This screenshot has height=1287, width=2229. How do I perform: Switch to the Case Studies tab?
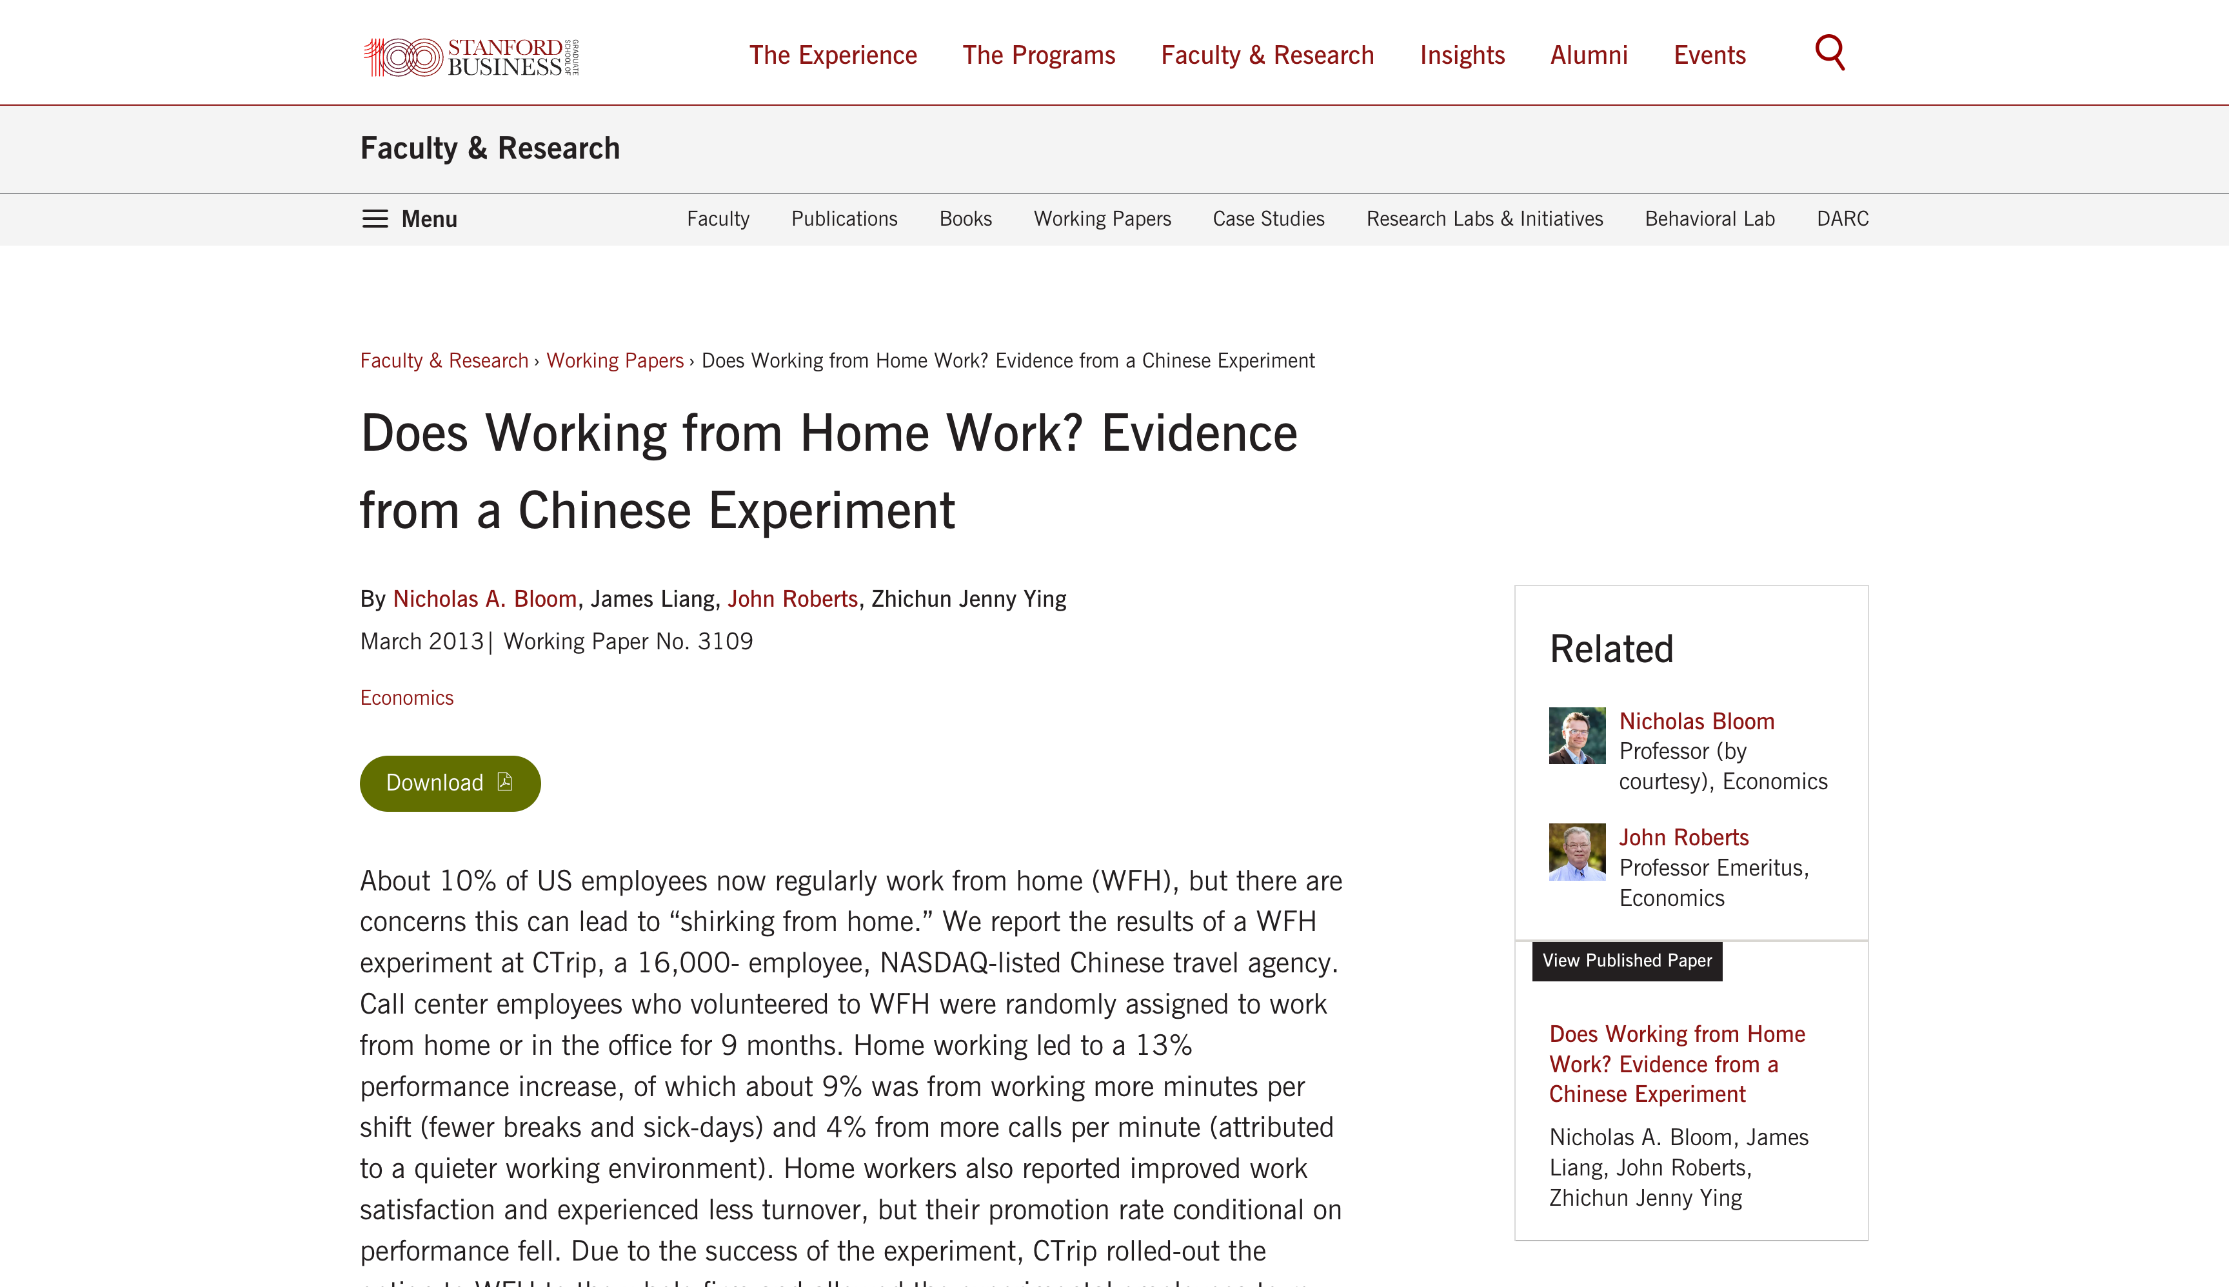1268,219
